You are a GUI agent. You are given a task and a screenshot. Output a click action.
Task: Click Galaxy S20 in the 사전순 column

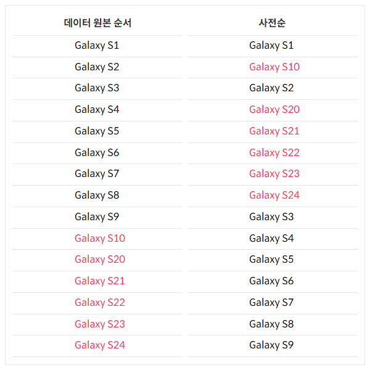274,110
